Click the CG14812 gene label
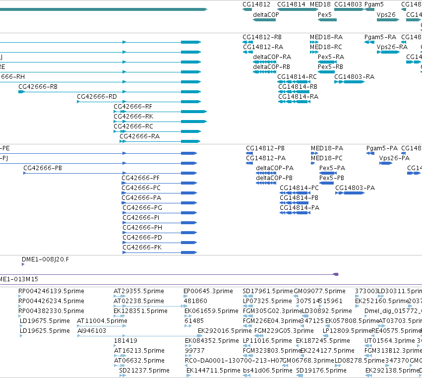422x378 pixels. 256,4
